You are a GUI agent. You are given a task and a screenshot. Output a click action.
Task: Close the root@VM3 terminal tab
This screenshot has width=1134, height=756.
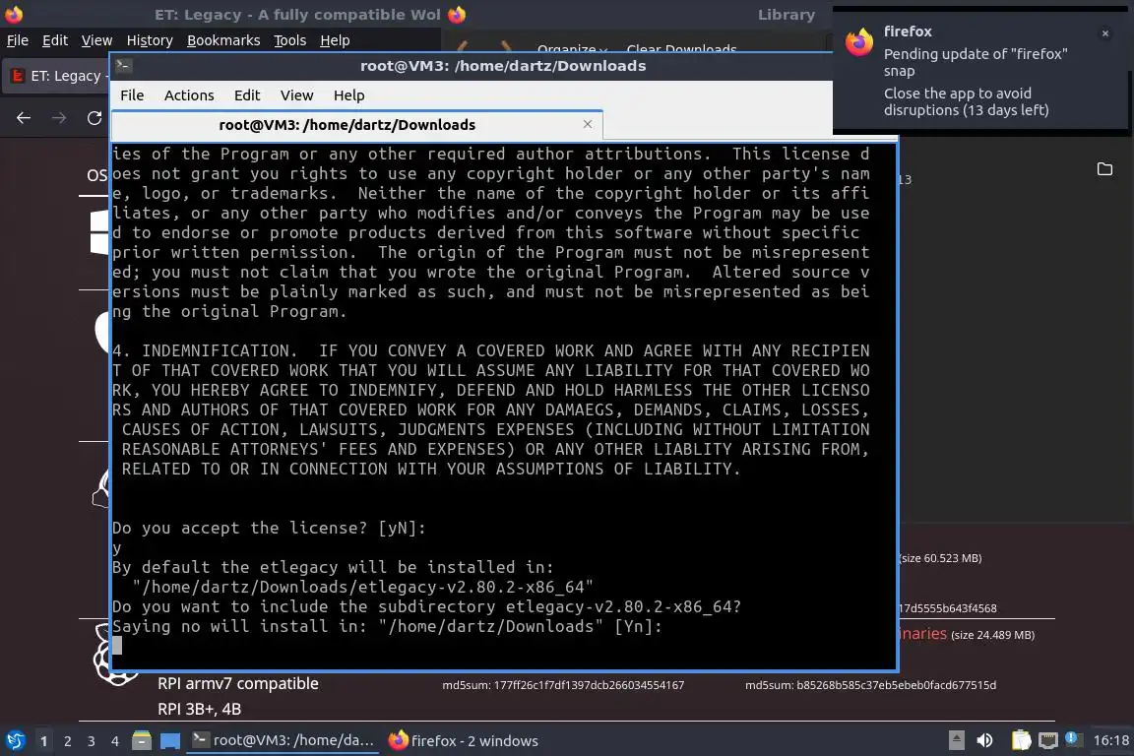click(x=588, y=124)
